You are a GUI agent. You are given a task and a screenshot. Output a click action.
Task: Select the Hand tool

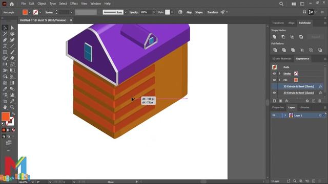[x=5, y=107]
